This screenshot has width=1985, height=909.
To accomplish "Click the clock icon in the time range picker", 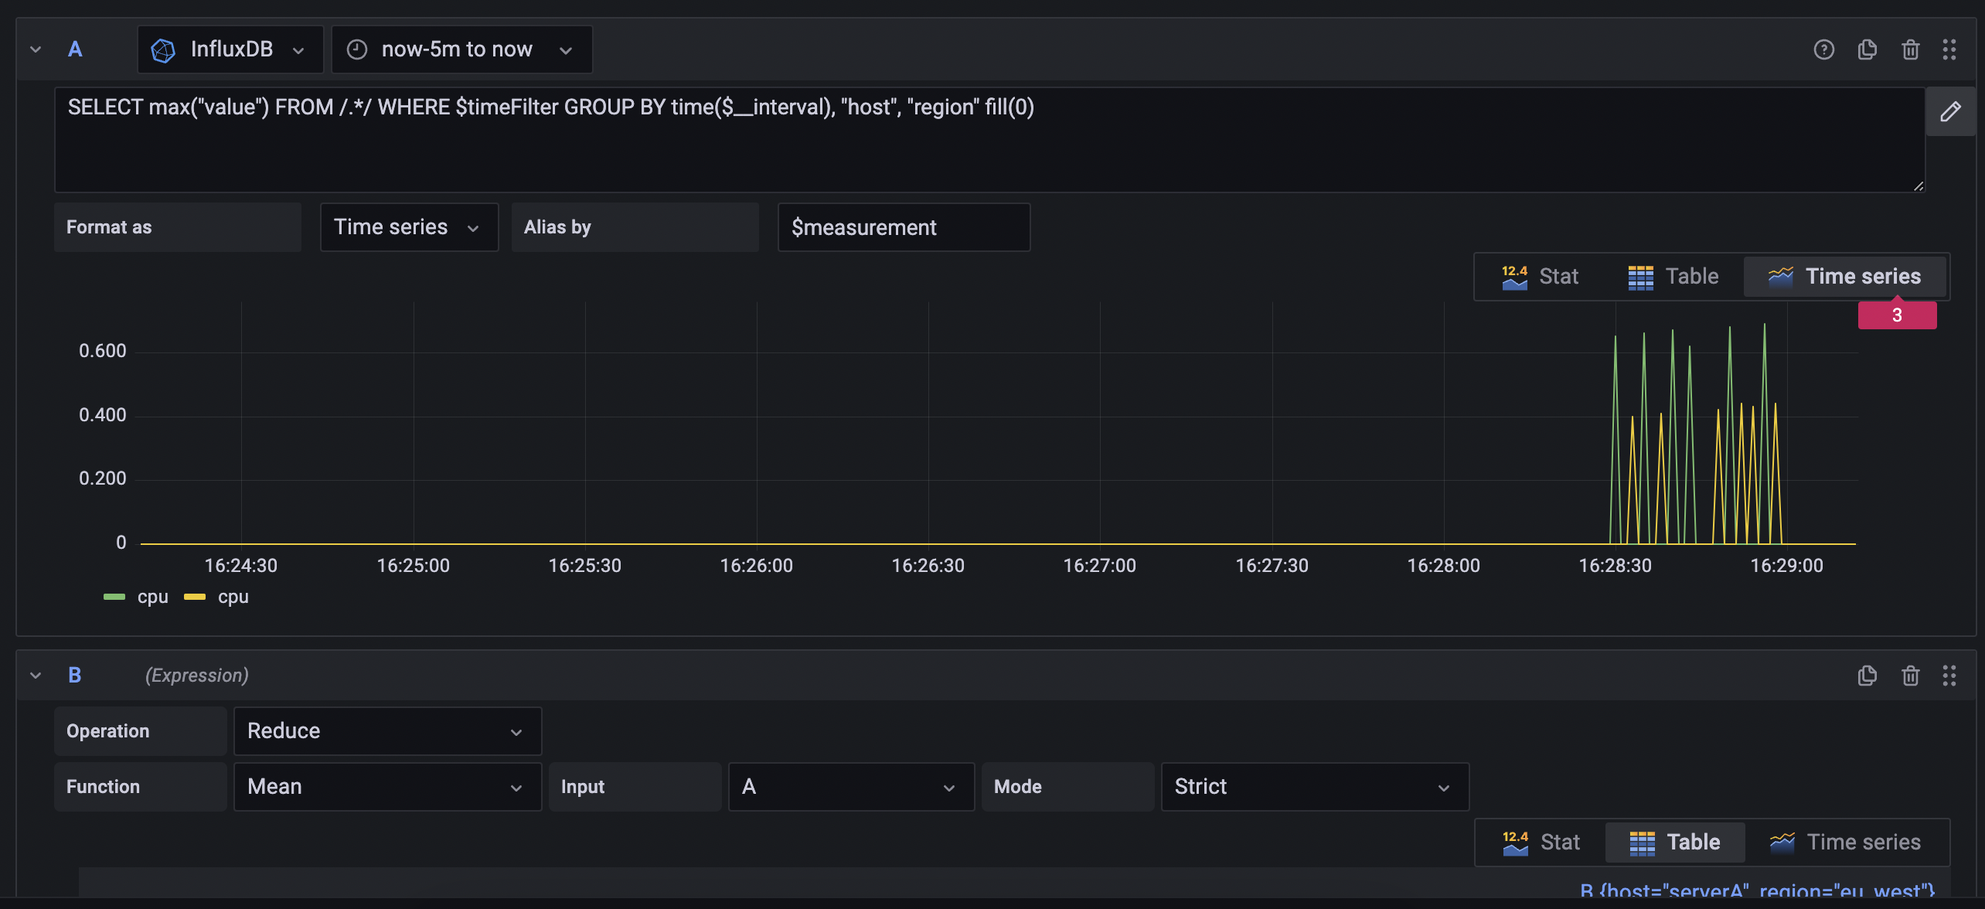I will pos(356,49).
